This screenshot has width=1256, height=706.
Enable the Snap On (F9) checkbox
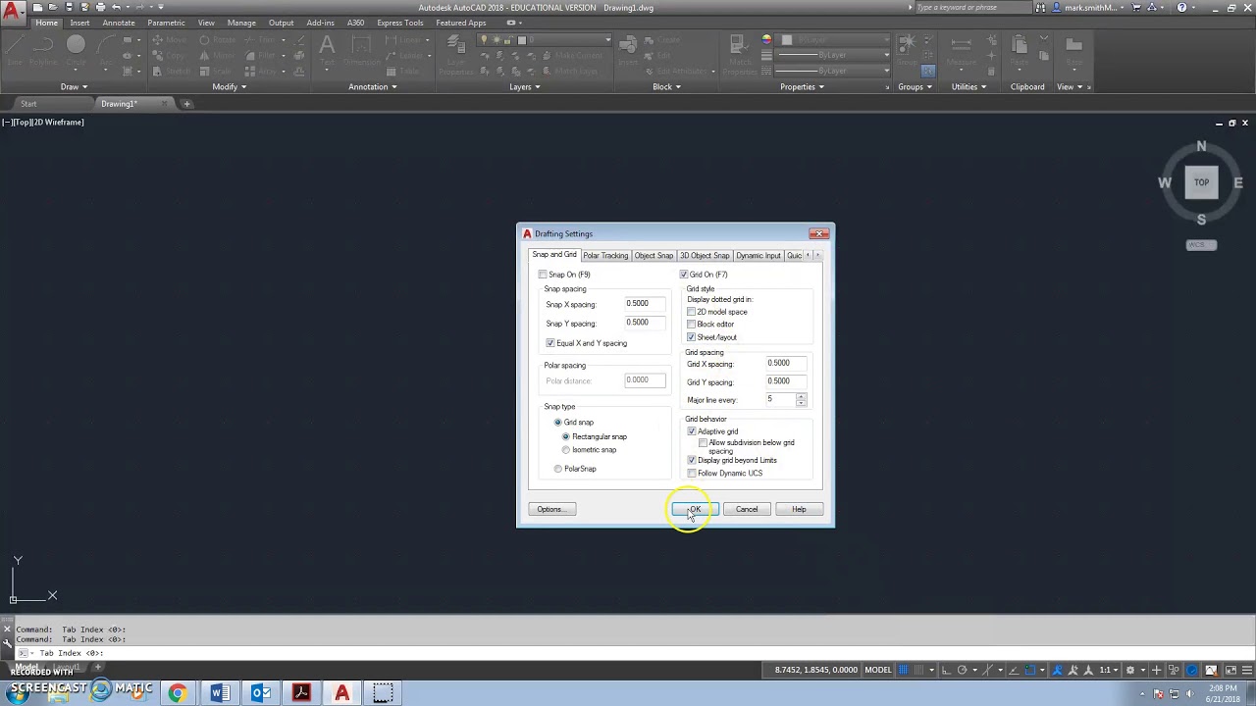point(543,275)
